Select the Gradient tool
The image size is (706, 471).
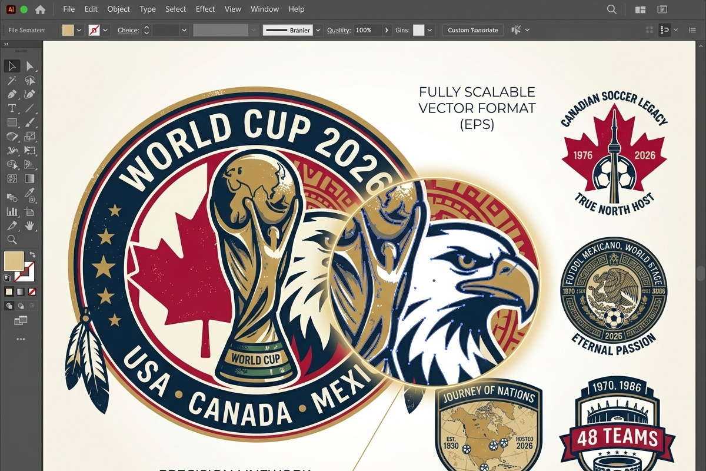pyautogui.click(x=29, y=179)
